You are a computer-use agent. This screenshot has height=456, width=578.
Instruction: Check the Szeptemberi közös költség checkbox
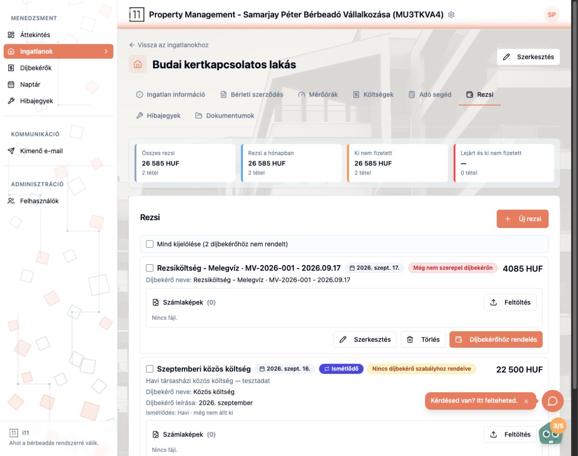coord(150,369)
